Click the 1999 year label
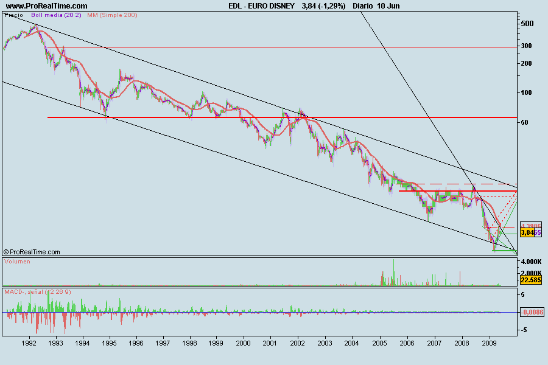 point(216,343)
